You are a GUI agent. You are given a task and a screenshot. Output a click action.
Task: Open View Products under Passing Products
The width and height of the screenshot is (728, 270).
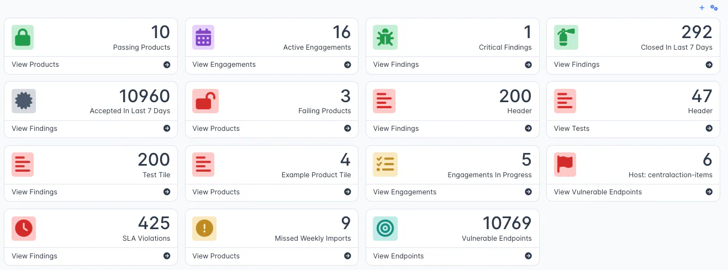tap(35, 65)
